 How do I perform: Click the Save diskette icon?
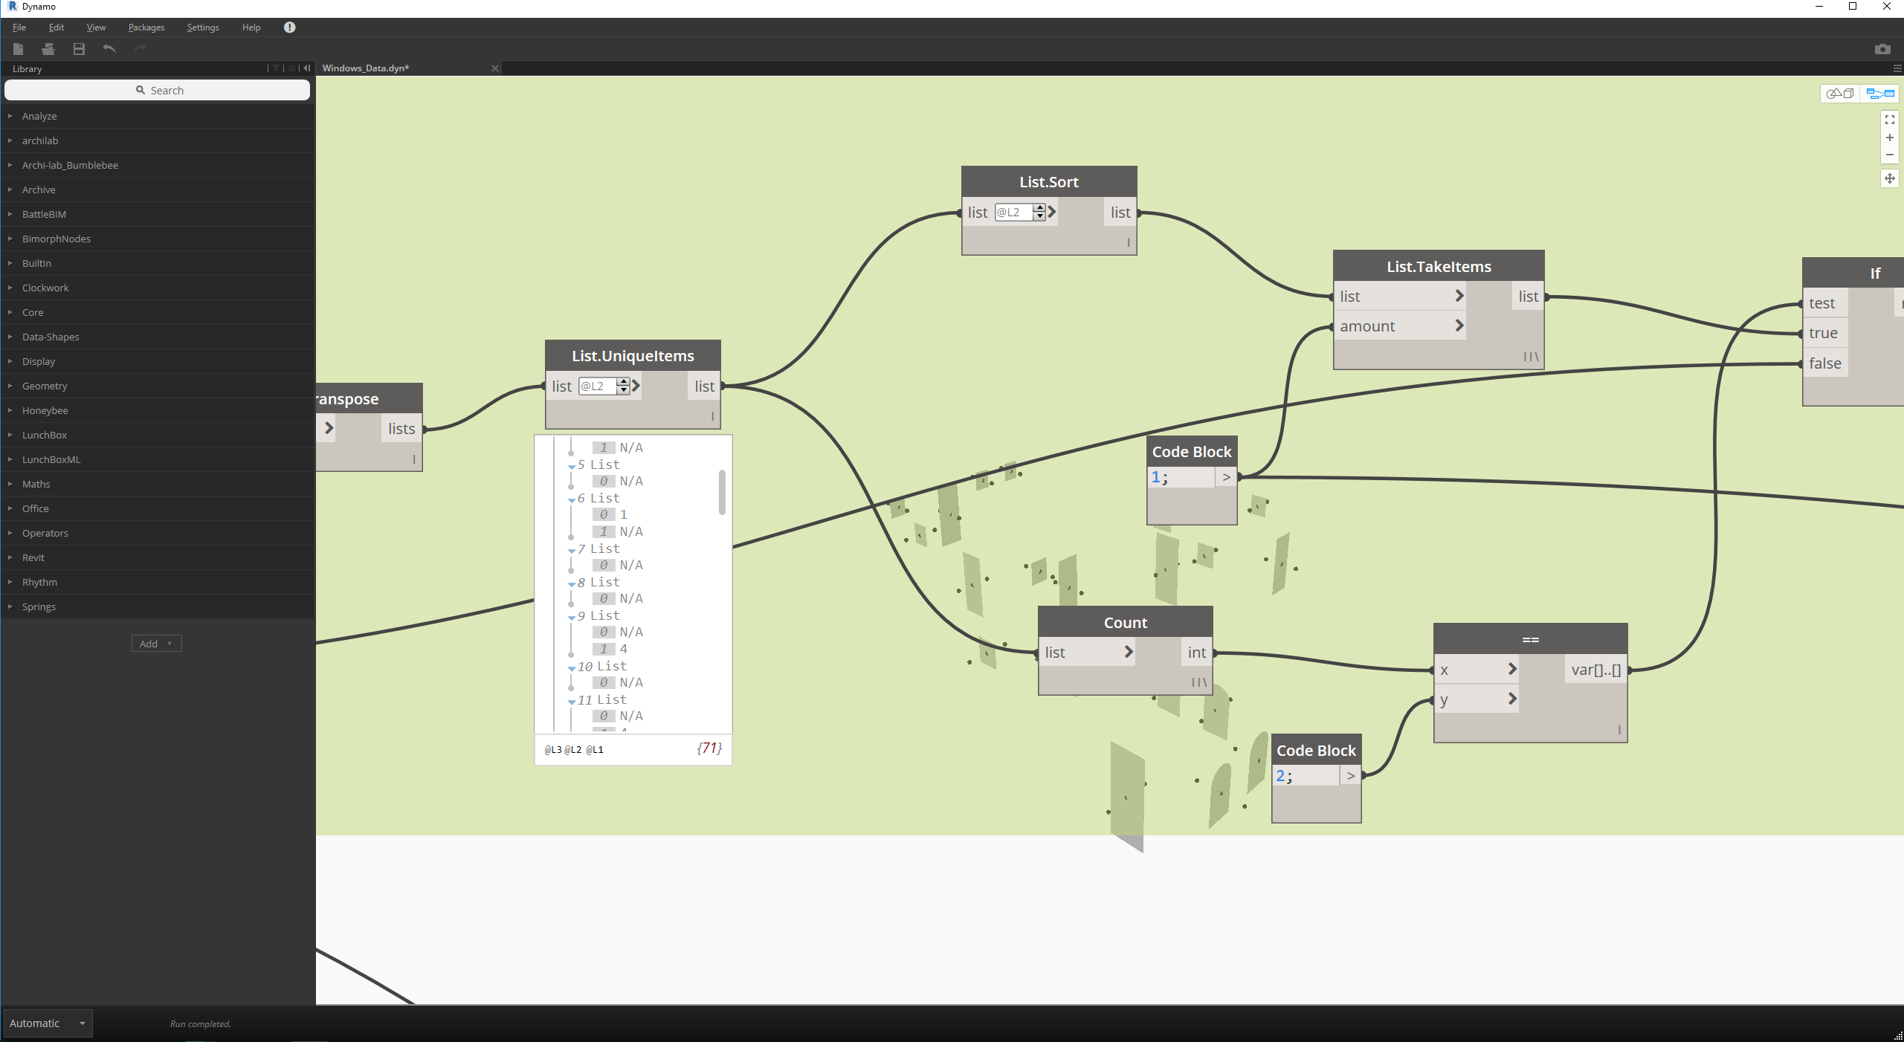click(x=79, y=49)
